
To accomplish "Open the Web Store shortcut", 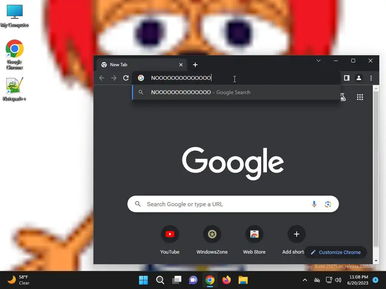I will coord(254,240).
